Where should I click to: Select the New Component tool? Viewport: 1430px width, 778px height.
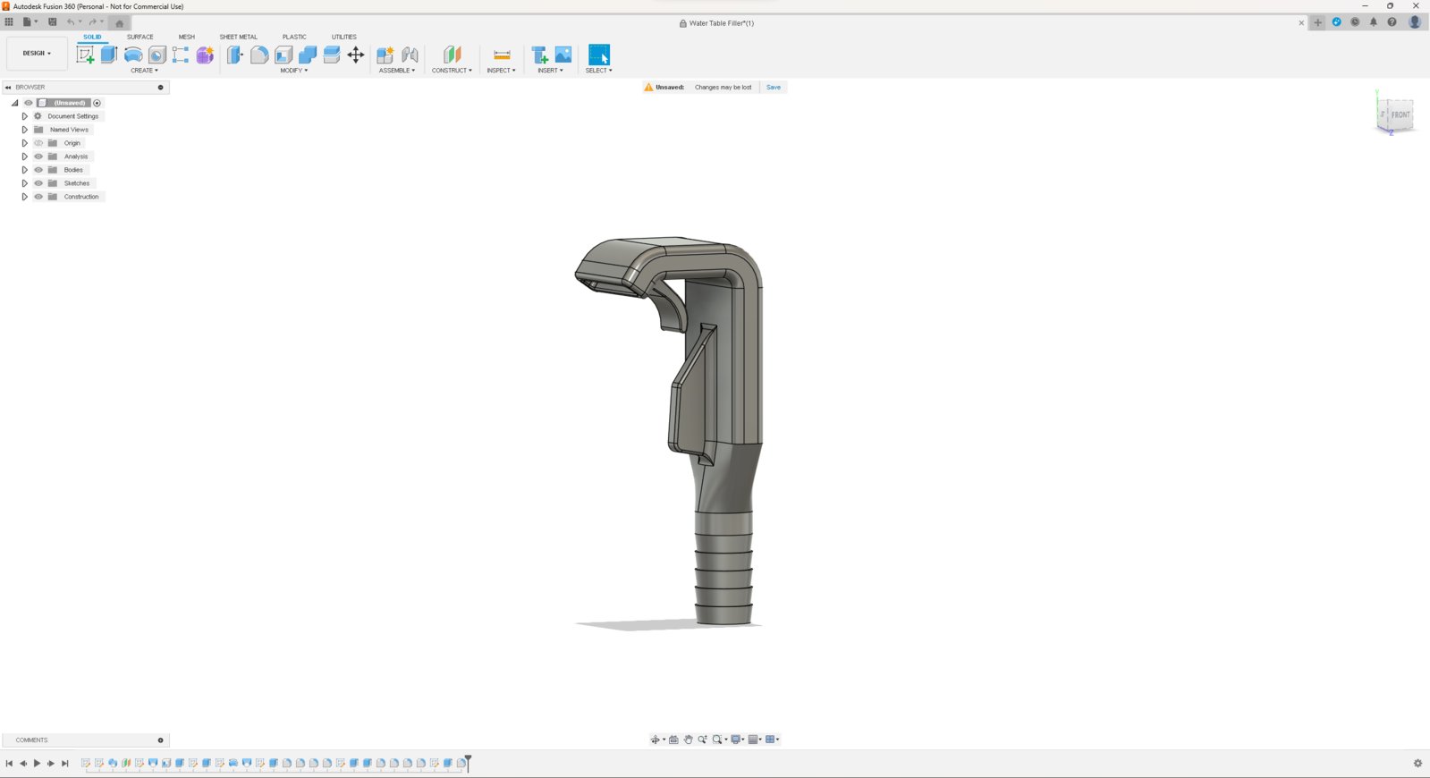coord(385,55)
